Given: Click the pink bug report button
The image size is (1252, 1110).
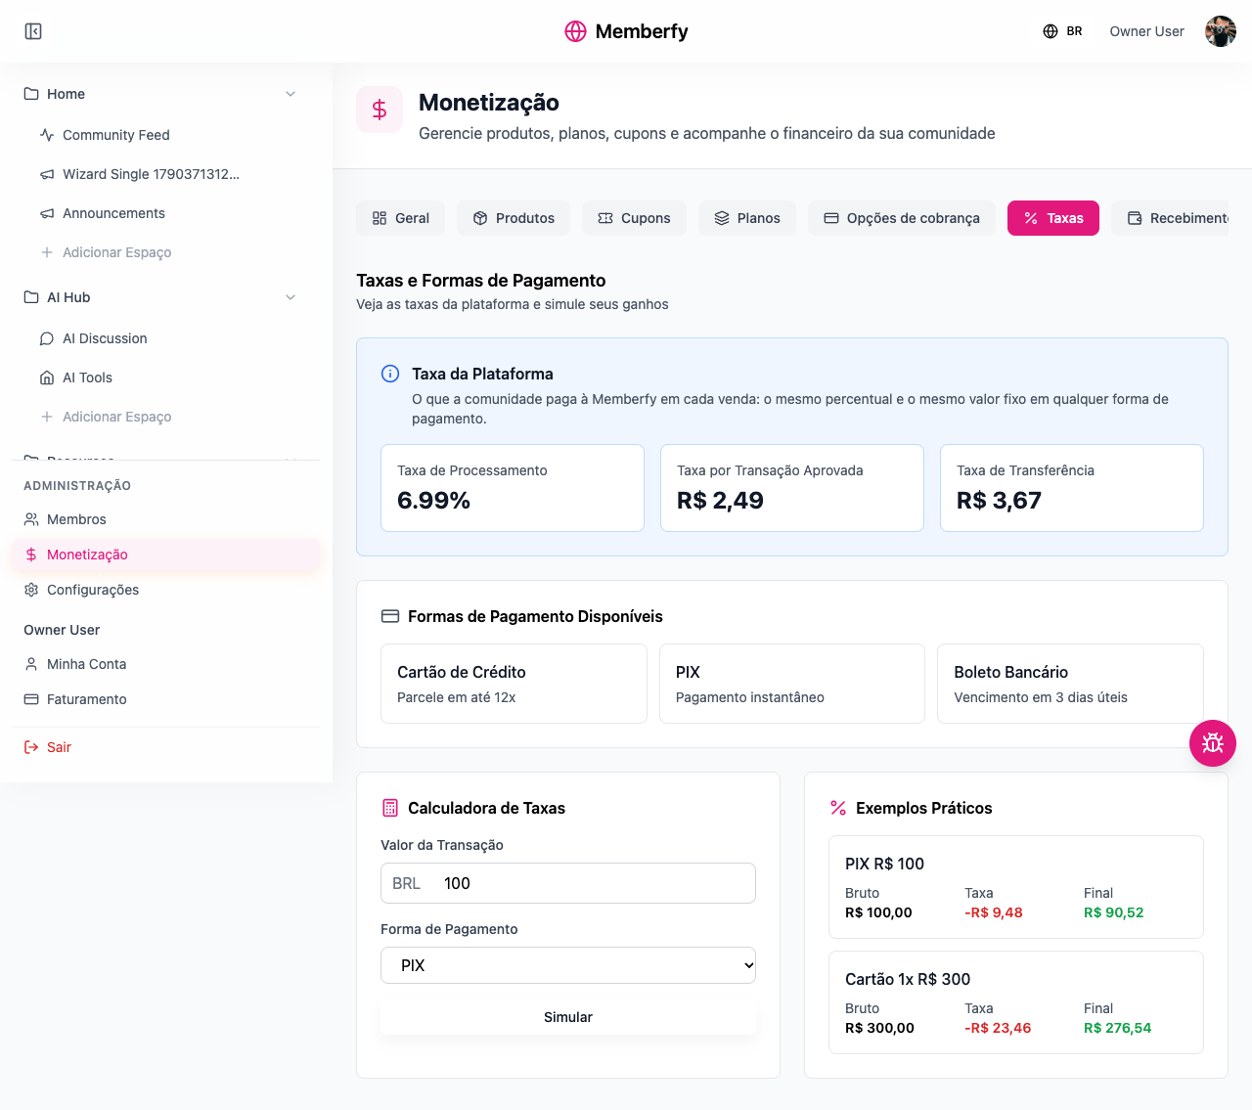Looking at the screenshot, I should tap(1213, 743).
